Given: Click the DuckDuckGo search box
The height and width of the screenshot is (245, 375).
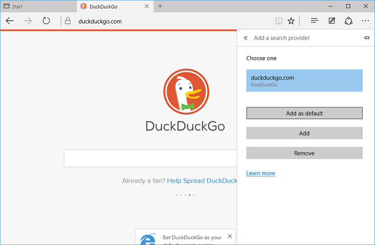Looking at the screenshot, I should 150,158.
